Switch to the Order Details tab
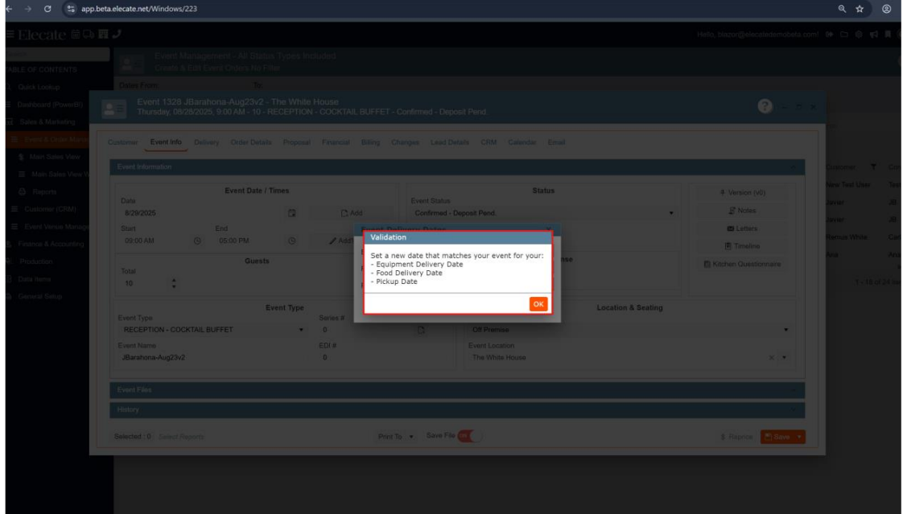The image size is (903, 514). [x=251, y=142]
